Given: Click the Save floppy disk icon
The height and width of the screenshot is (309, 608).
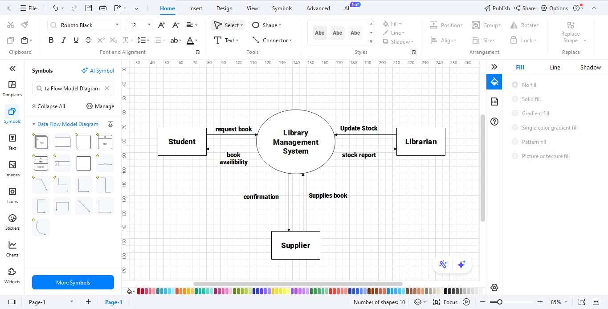Looking at the screenshot, I should pyautogui.click(x=89, y=8).
